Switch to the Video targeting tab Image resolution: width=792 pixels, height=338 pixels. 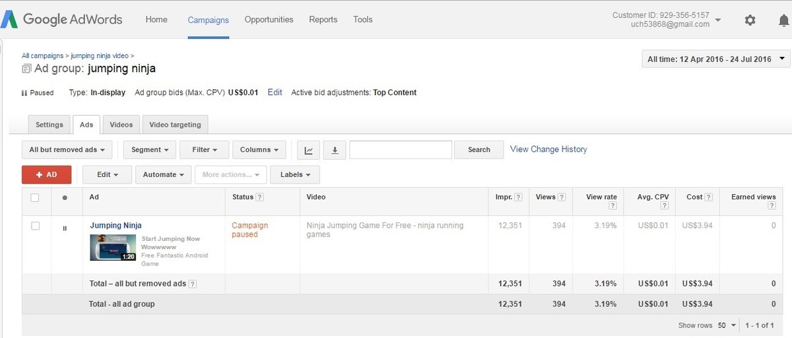[175, 124]
